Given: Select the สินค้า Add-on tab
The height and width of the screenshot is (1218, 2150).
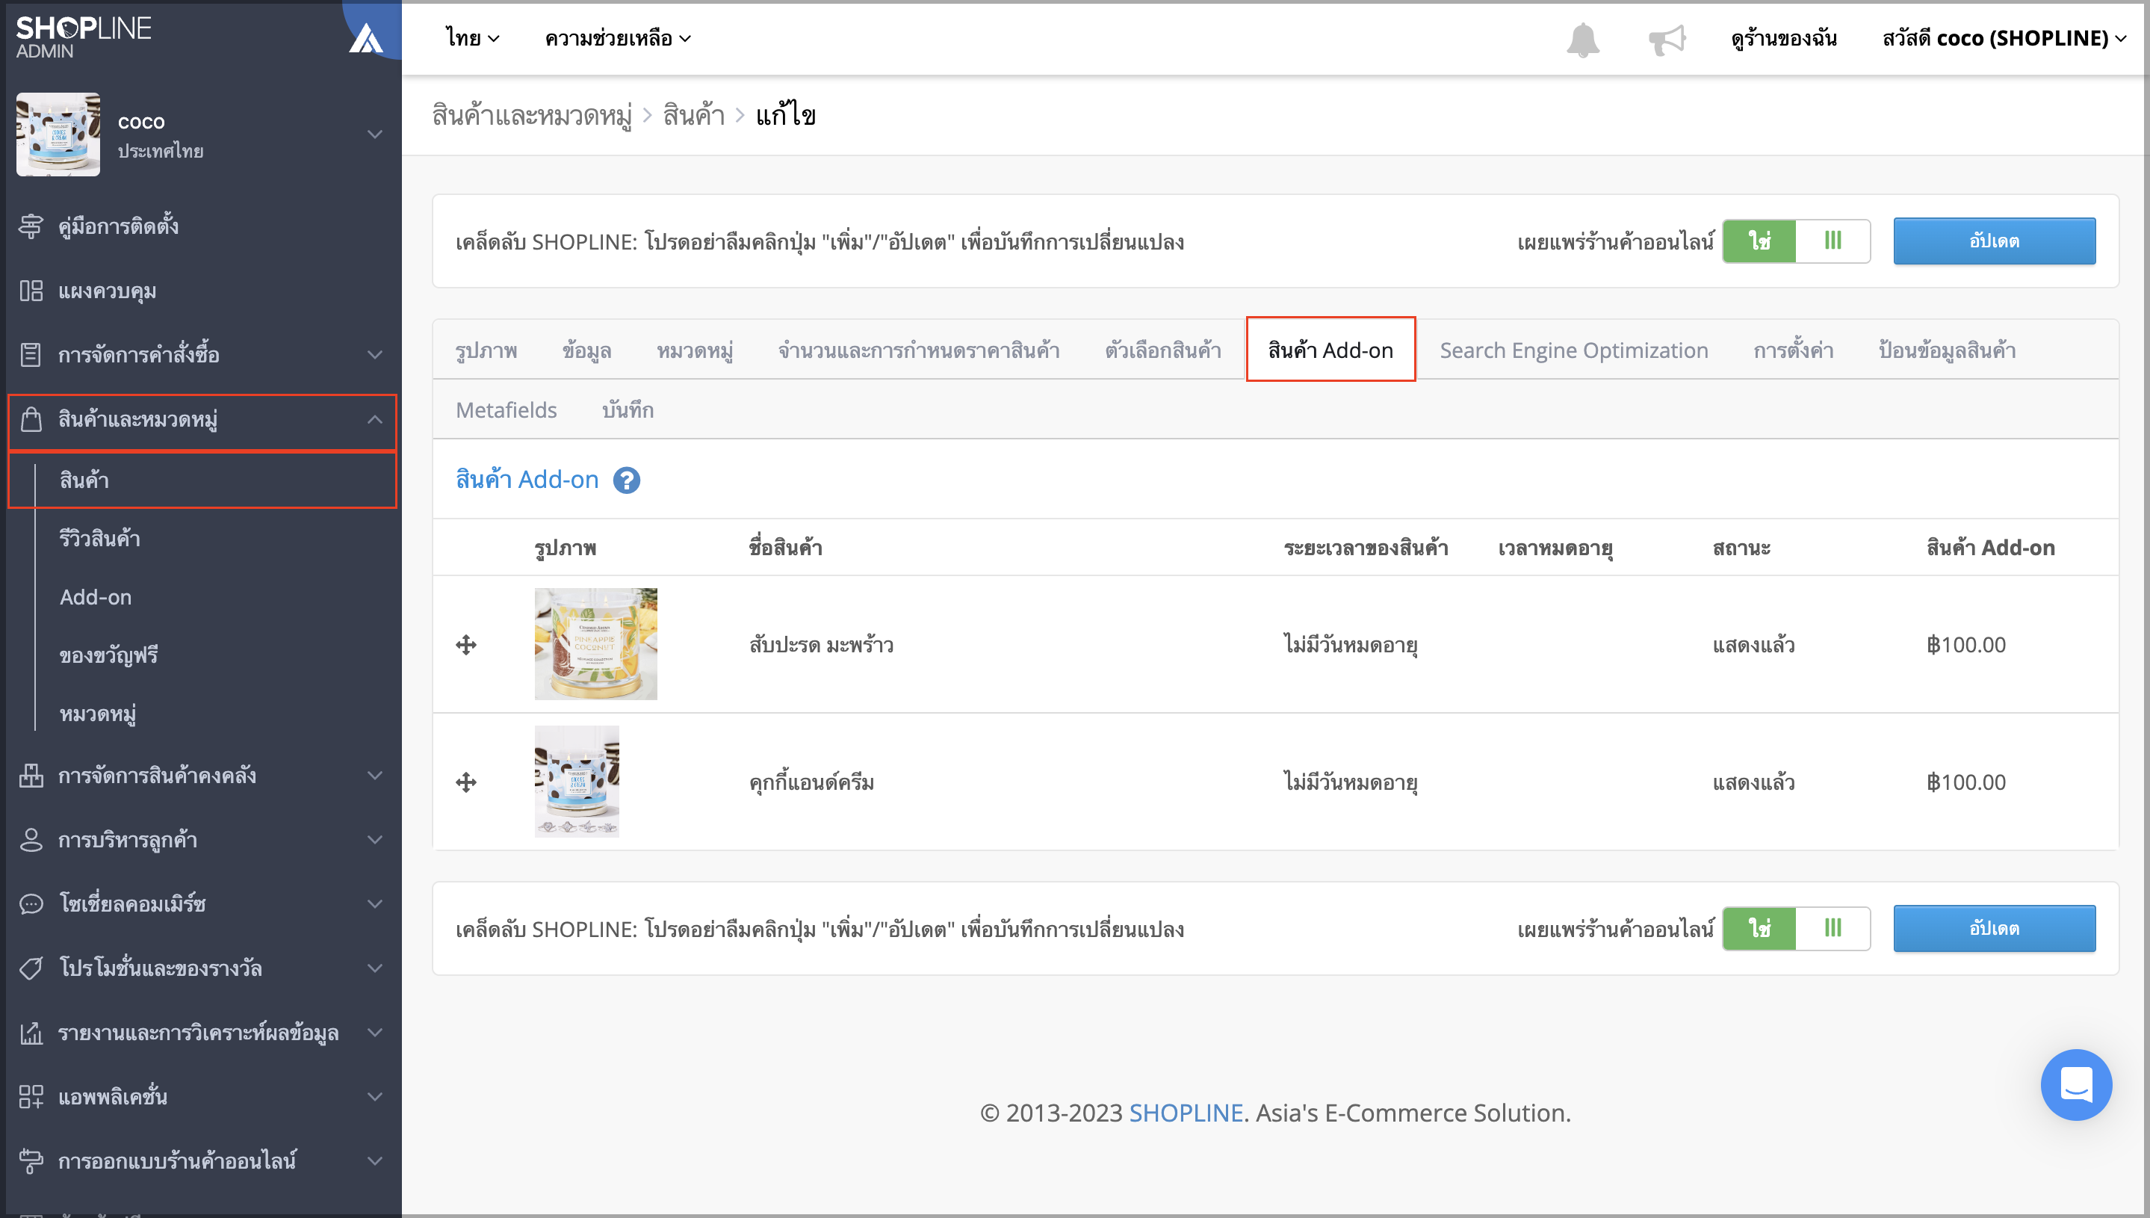Looking at the screenshot, I should (1330, 350).
